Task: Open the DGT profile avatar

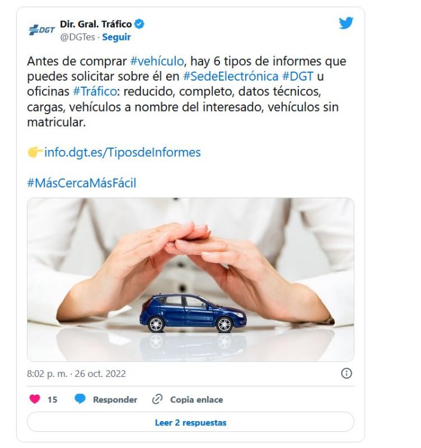Action: click(42, 30)
